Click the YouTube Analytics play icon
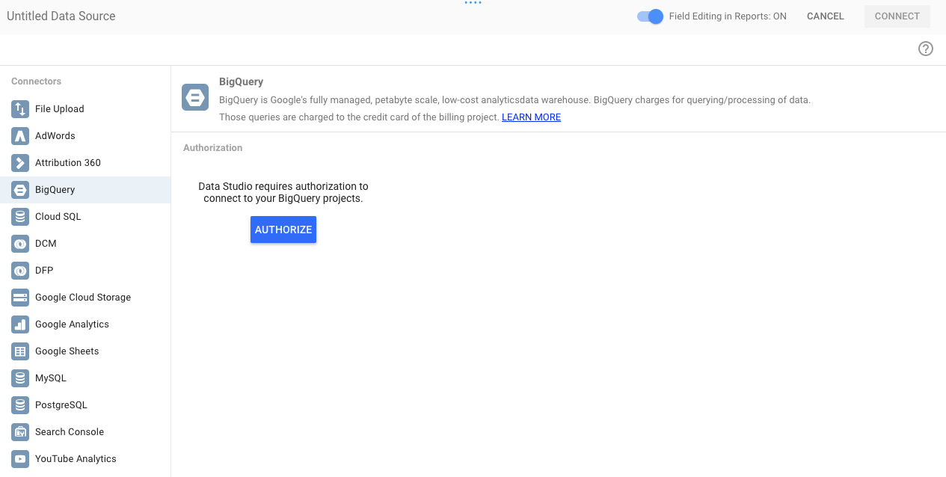 [x=20, y=459]
